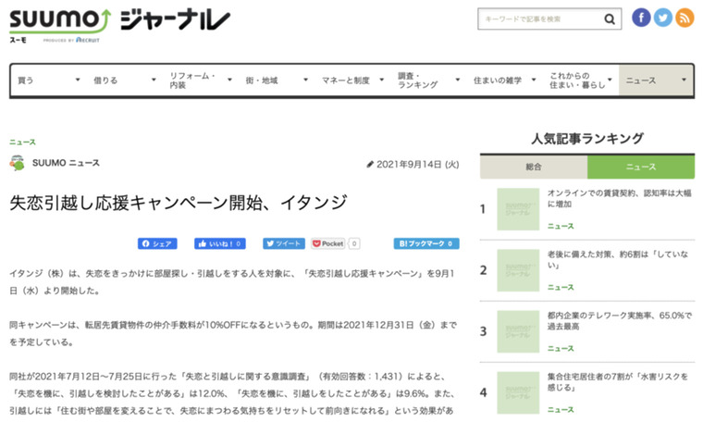Viewport: 703px width, 422px height.
Task: Share article with Facebook シェア button
Action: pos(157,243)
